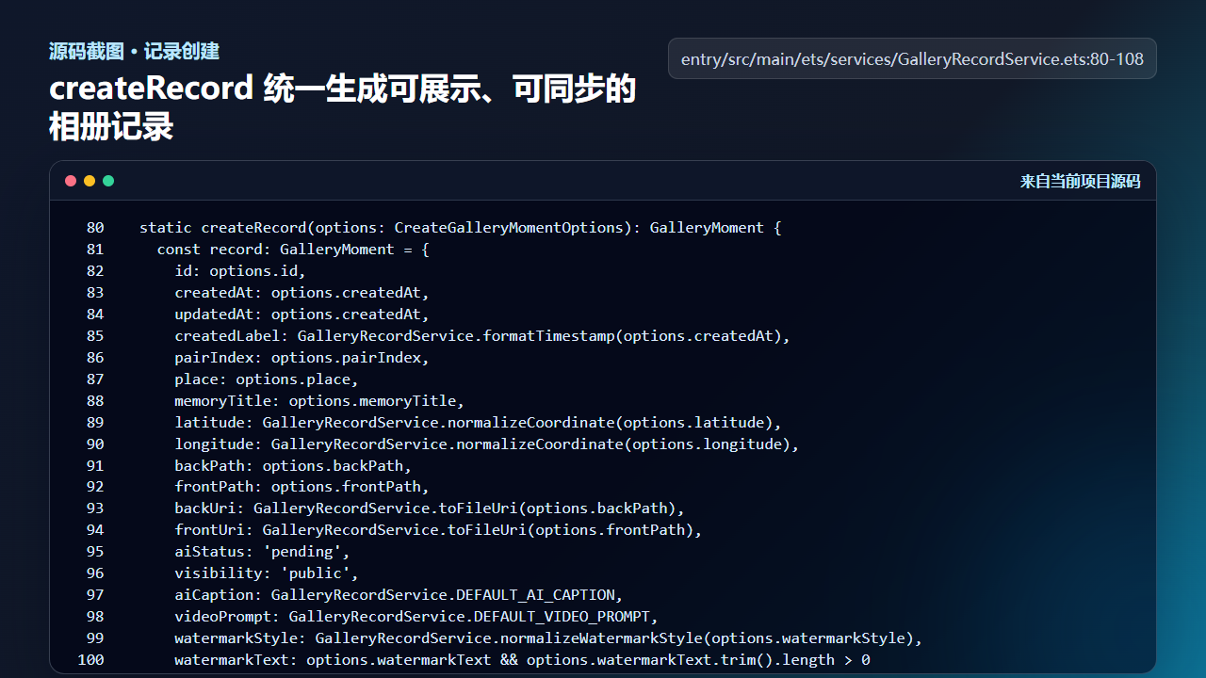Click the backUri toFileUri line
The image size is (1206, 678).
pyautogui.click(x=430, y=509)
